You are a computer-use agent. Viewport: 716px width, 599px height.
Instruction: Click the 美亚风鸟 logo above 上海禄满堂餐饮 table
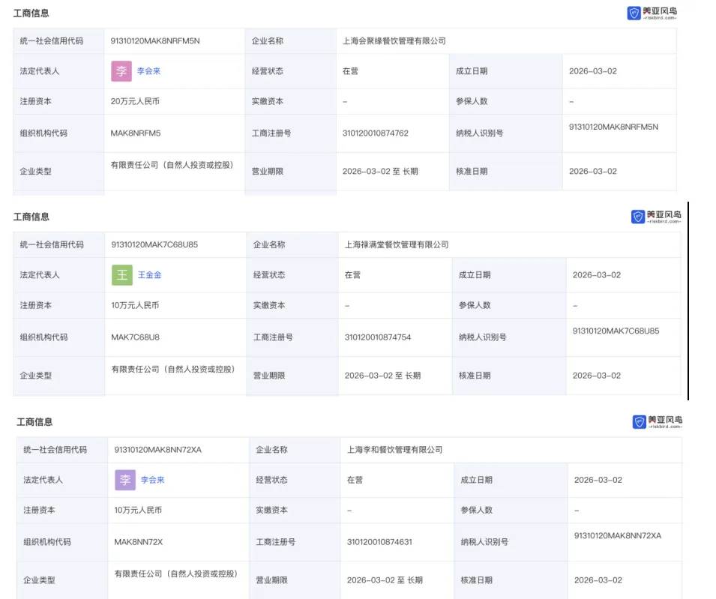click(656, 217)
